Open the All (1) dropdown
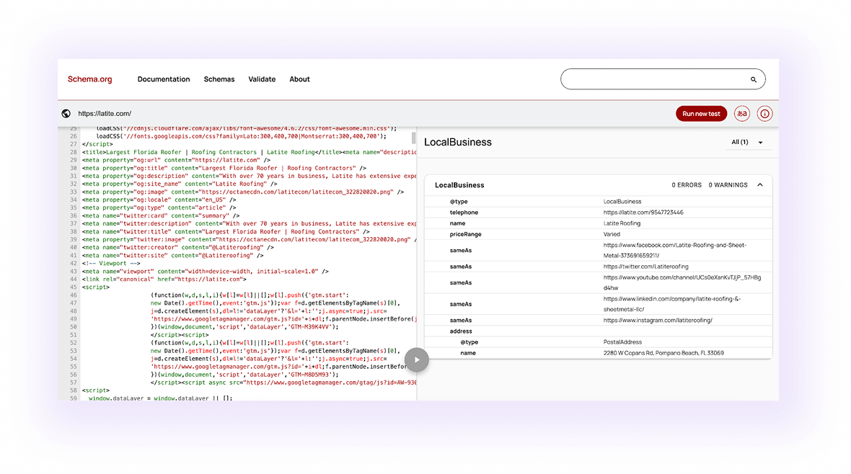The width and height of the screenshot is (851, 474). (747, 142)
